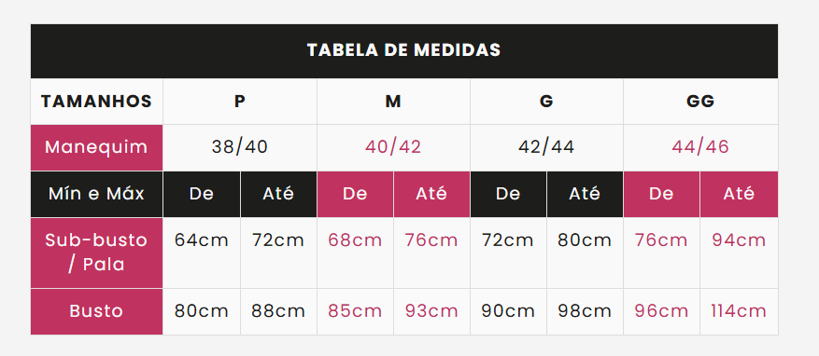Click the 114cm busto cell
819x356 pixels.
pyautogui.click(x=739, y=311)
